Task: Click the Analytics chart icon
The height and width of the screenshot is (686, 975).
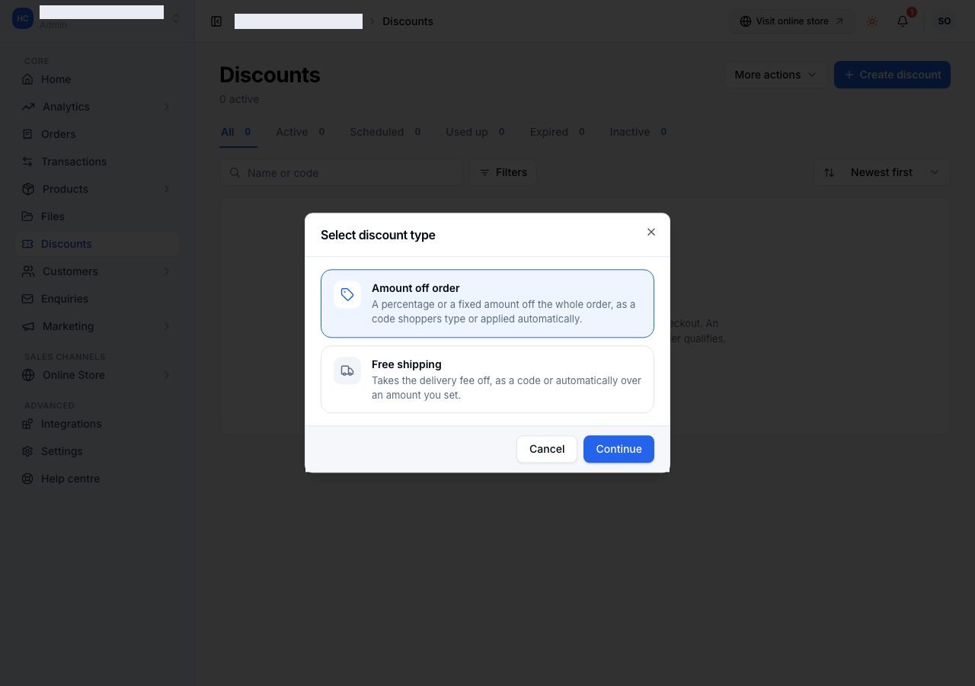Action: (x=28, y=107)
